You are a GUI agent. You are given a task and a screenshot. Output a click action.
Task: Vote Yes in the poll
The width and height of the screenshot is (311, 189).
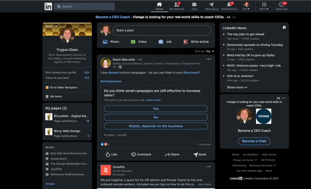pyautogui.click(x=156, y=108)
